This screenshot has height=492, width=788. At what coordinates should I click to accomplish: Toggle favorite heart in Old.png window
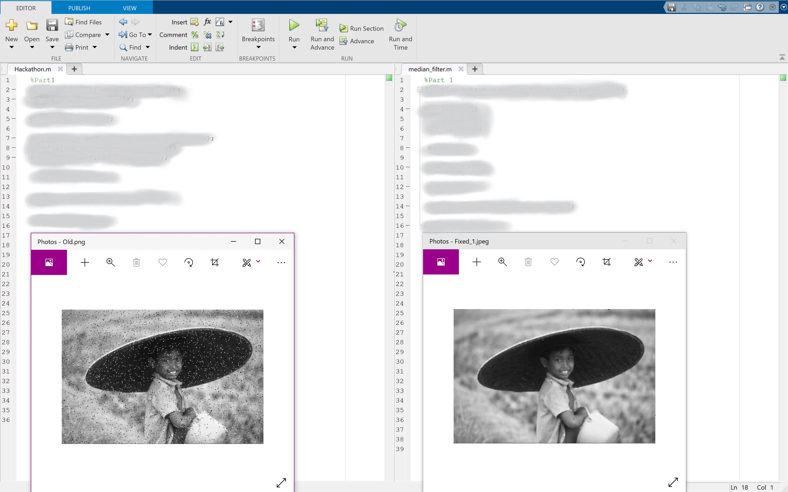click(x=163, y=262)
